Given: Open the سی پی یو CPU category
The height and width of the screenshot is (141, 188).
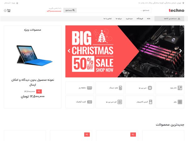Looking at the screenshot, I should (140, 88).
